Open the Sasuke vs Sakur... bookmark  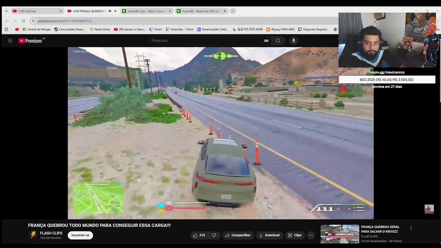click(130, 29)
